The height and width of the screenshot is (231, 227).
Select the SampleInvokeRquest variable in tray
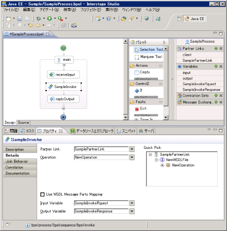(x=200, y=84)
